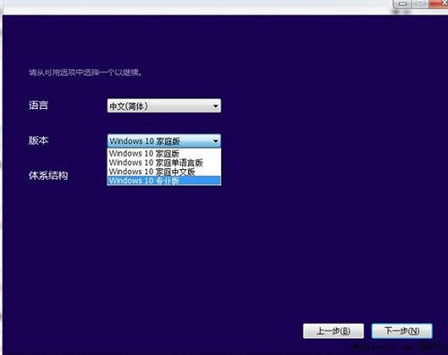448x355 pixels.
Task: Open the 语言 combo box showing 中文(简体)
Action: pyautogui.click(x=164, y=106)
